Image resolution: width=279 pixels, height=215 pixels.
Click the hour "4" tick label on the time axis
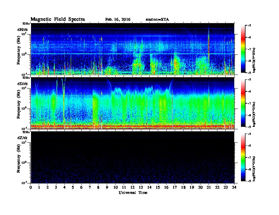(x=64, y=187)
